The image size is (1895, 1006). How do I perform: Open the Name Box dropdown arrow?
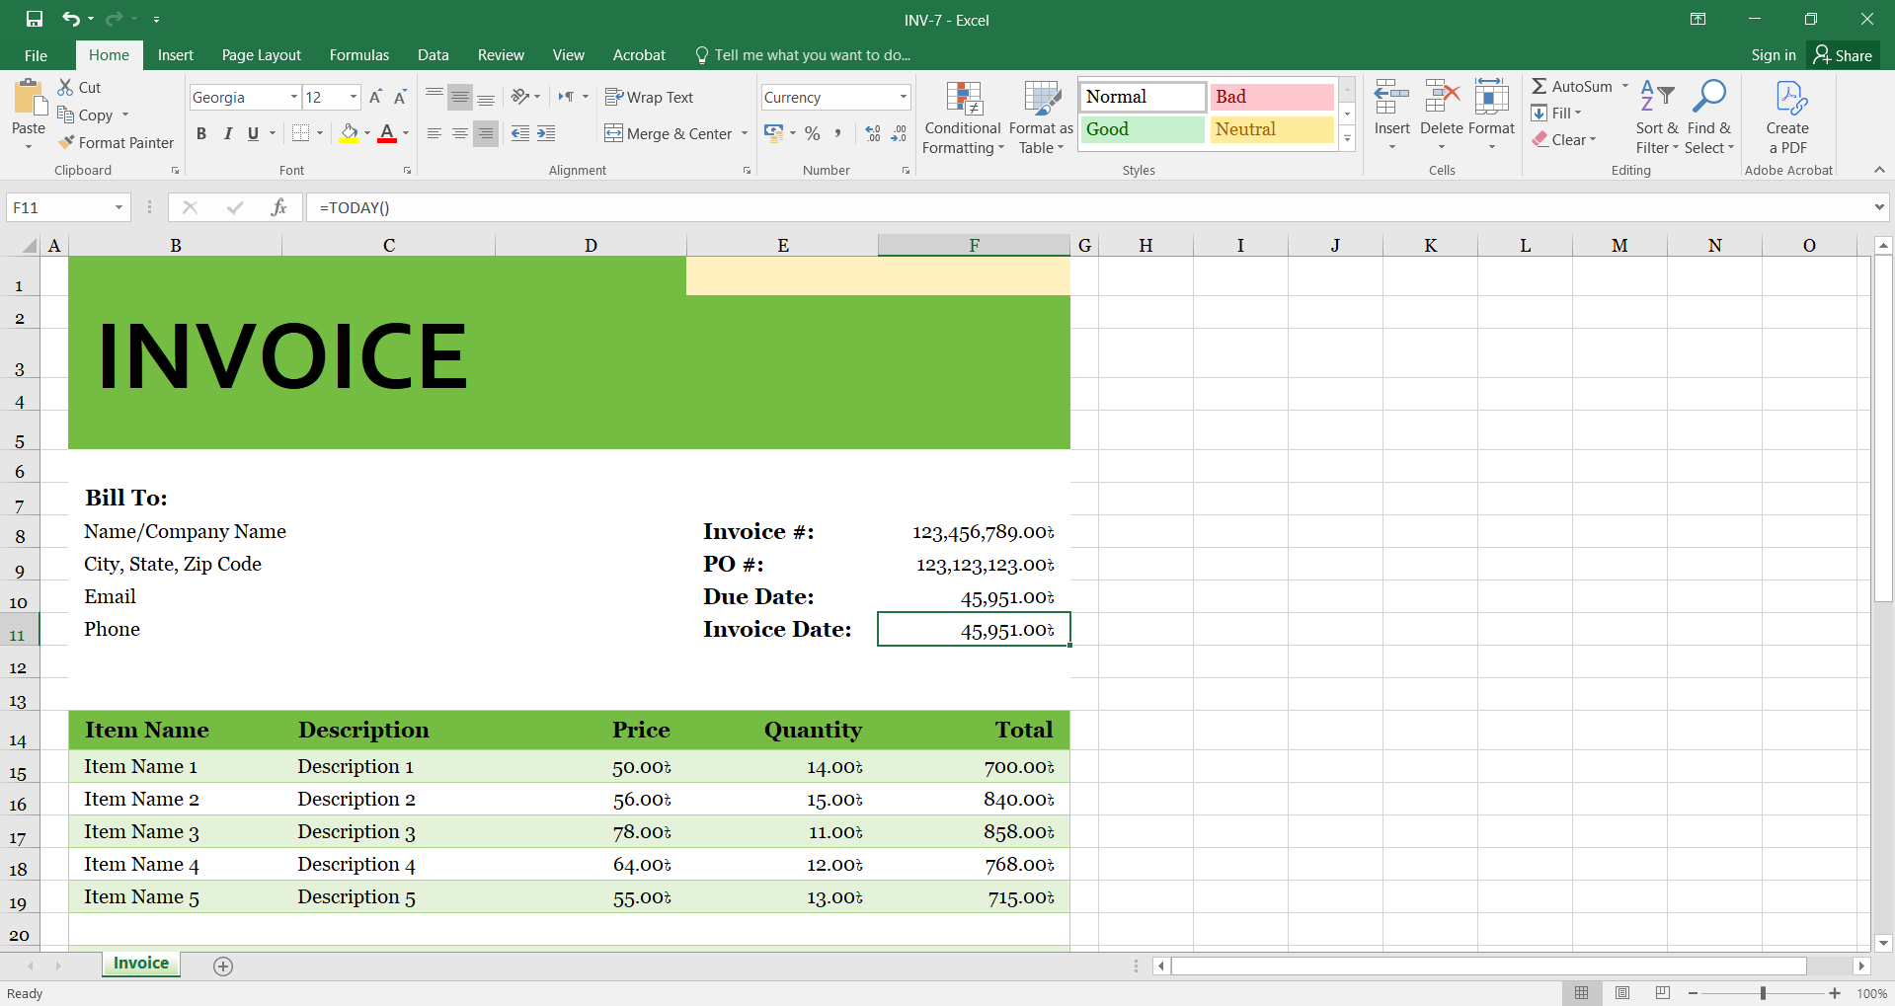pyautogui.click(x=118, y=207)
